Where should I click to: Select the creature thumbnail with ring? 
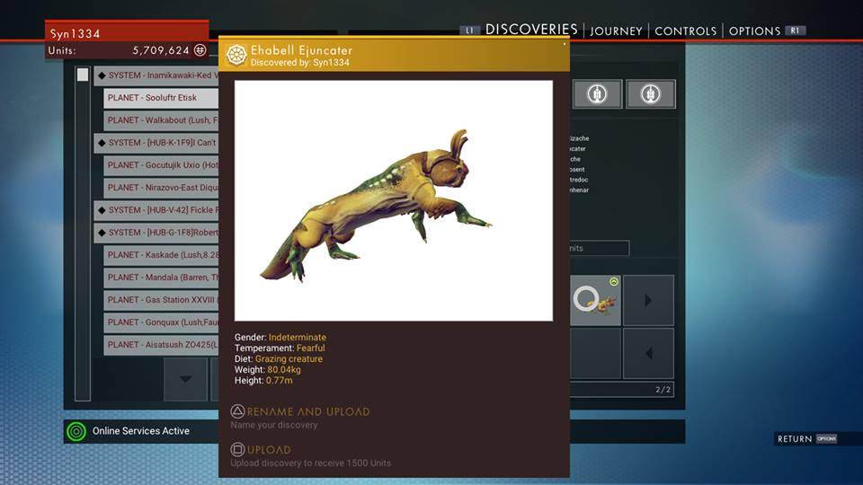point(595,300)
